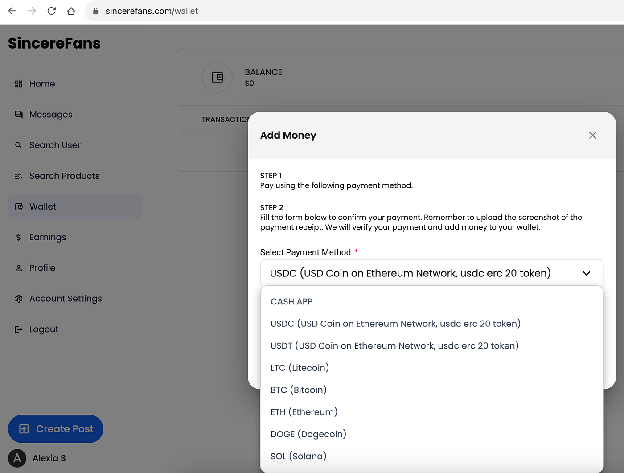Click the Search Products icon
The image size is (624, 473).
(x=18, y=176)
